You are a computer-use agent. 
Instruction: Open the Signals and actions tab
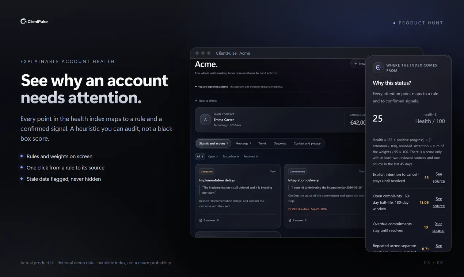pos(213,144)
